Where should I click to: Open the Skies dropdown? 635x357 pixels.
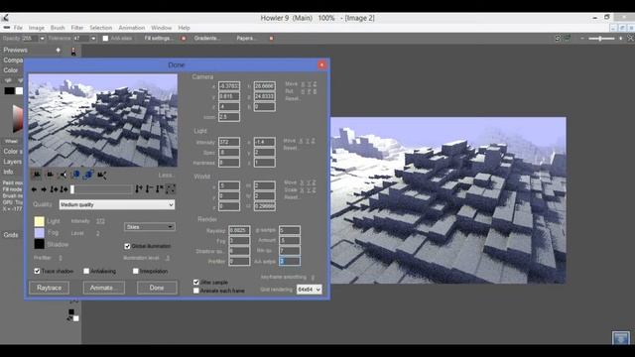coord(150,227)
